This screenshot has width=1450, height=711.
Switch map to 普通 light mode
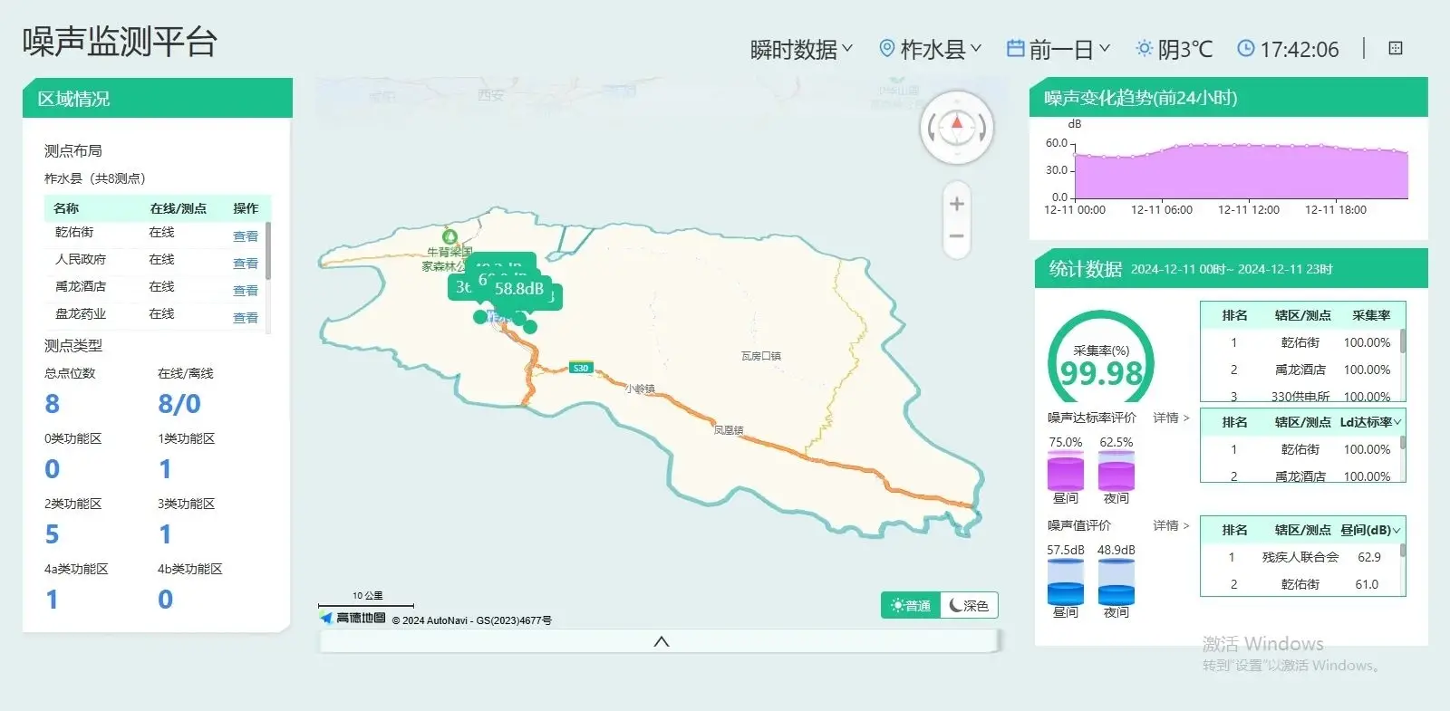(911, 605)
